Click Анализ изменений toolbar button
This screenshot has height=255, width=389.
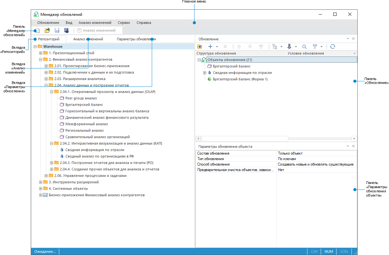[96, 30]
